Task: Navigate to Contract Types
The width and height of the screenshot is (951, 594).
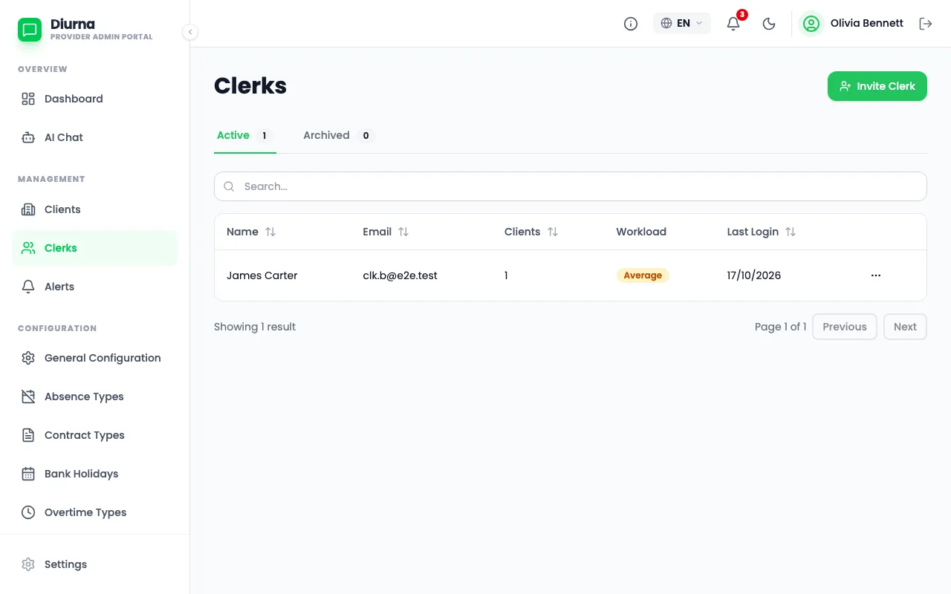Action: (94, 435)
